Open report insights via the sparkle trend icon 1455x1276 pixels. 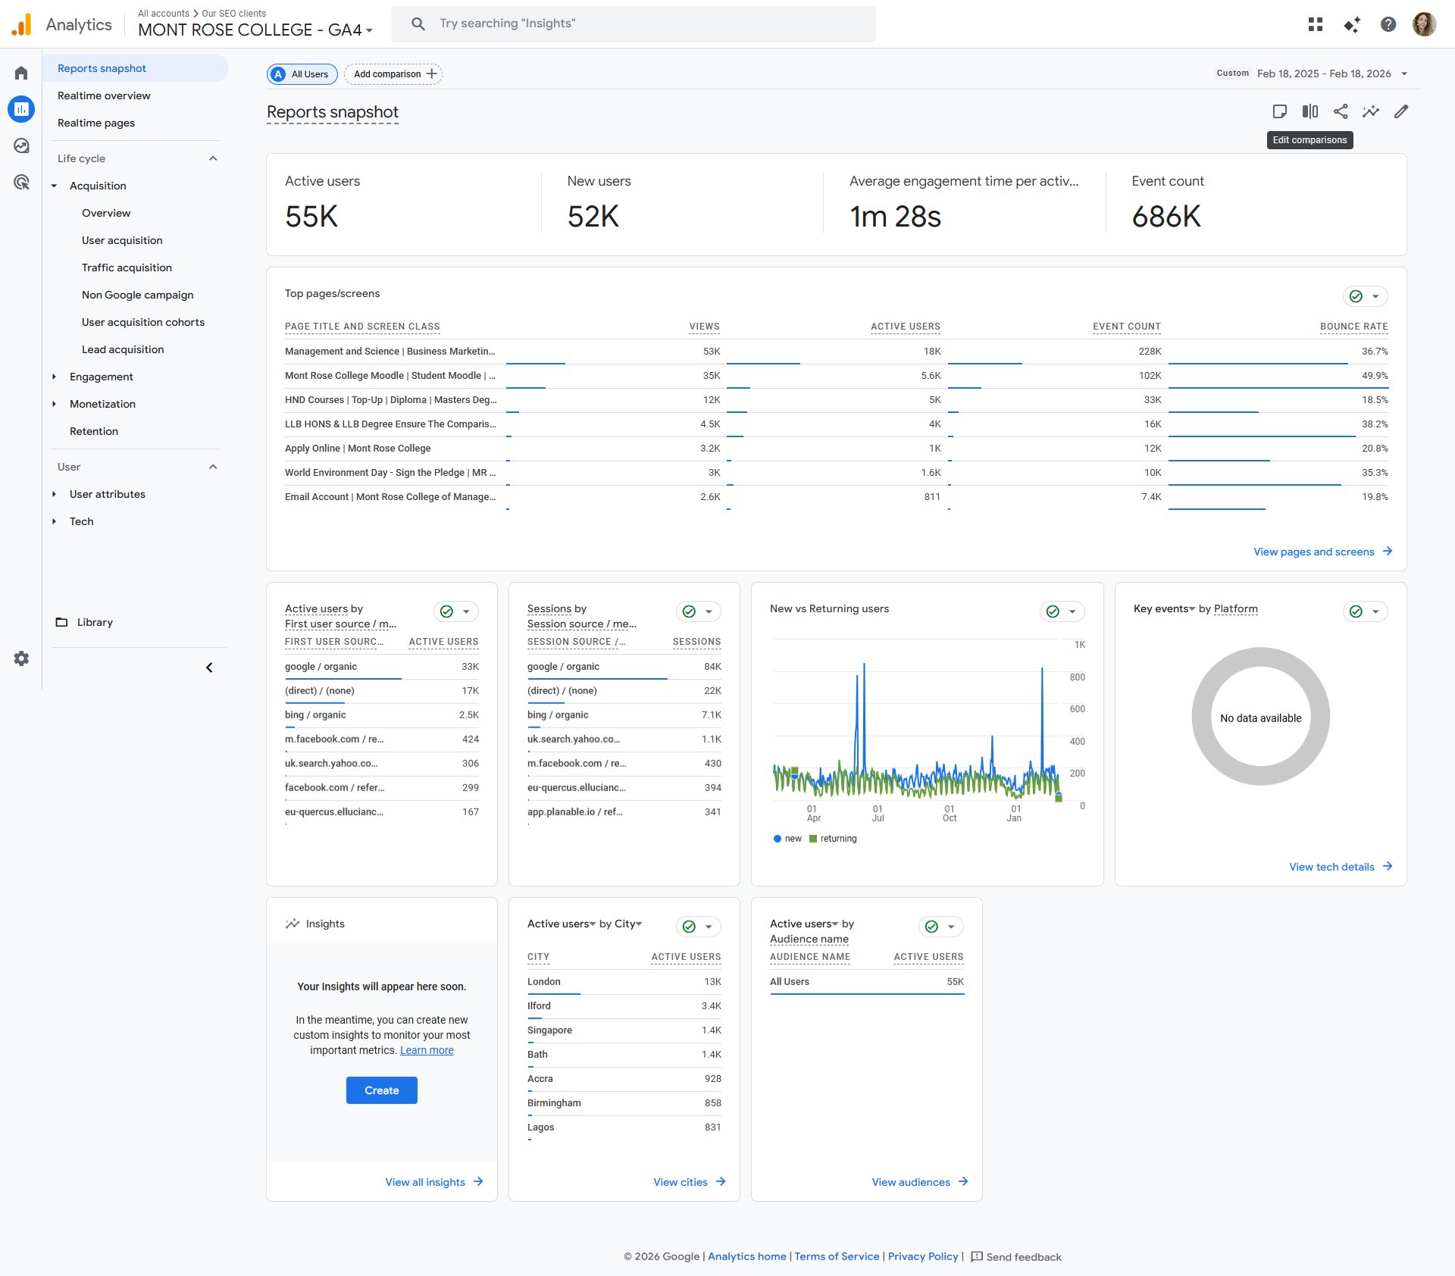point(1371,111)
